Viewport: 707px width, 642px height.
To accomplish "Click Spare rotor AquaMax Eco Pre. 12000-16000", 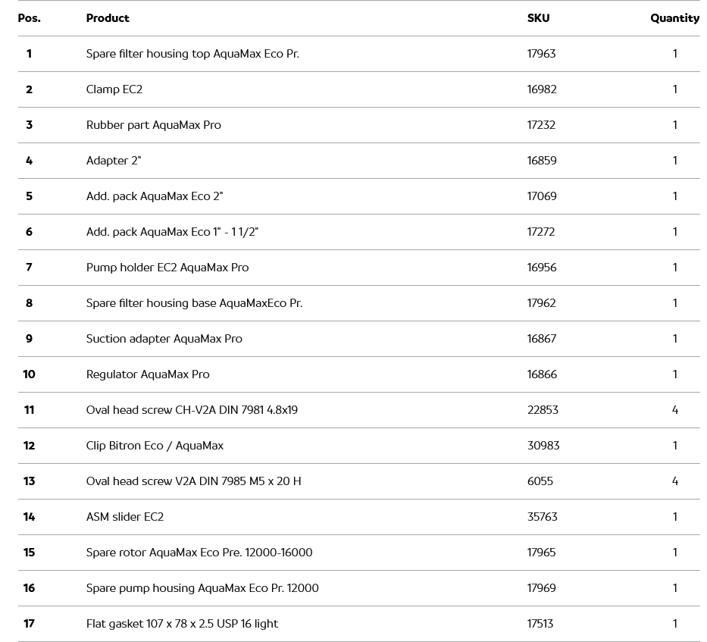I will coord(199,553).
